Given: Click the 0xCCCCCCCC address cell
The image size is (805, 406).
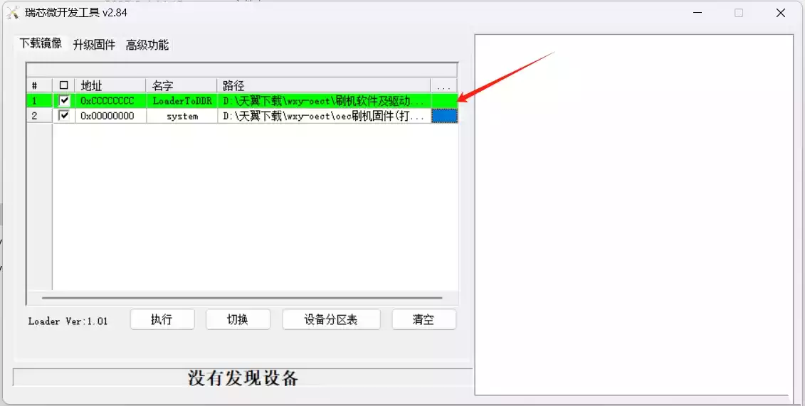Looking at the screenshot, I should click(x=111, y=100).
